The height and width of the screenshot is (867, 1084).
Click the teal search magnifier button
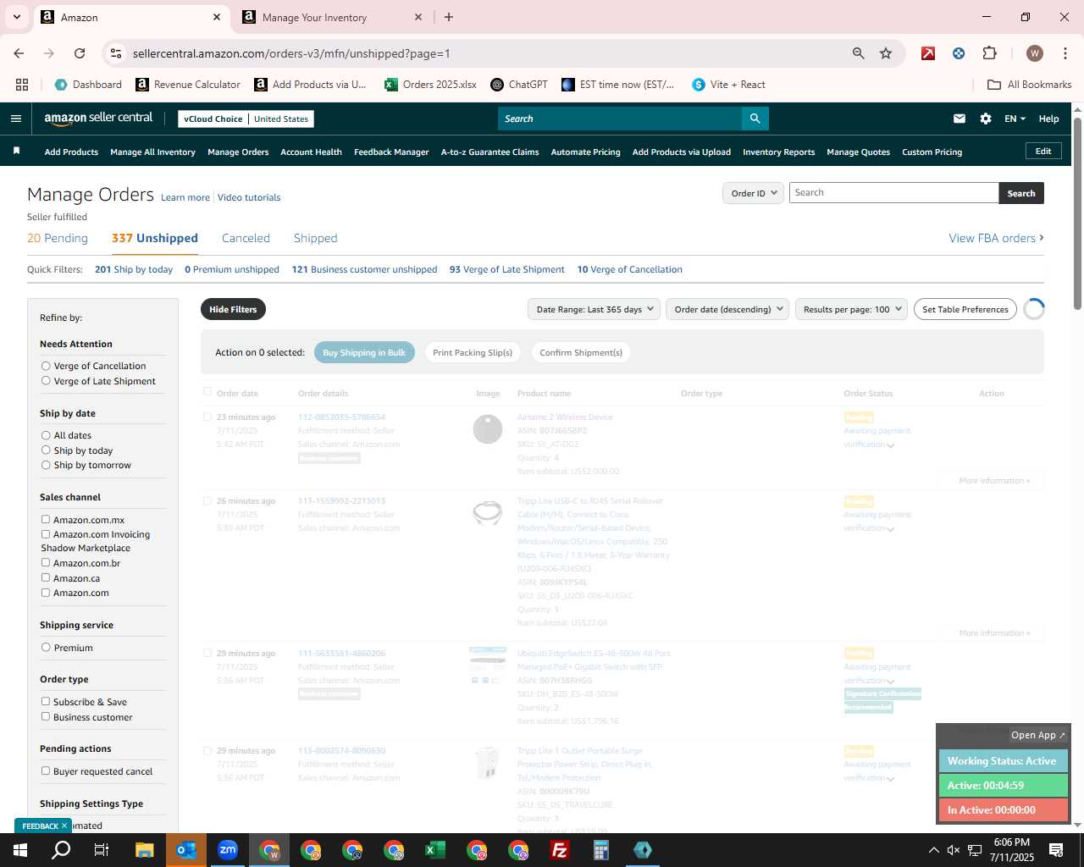[755, 119]
